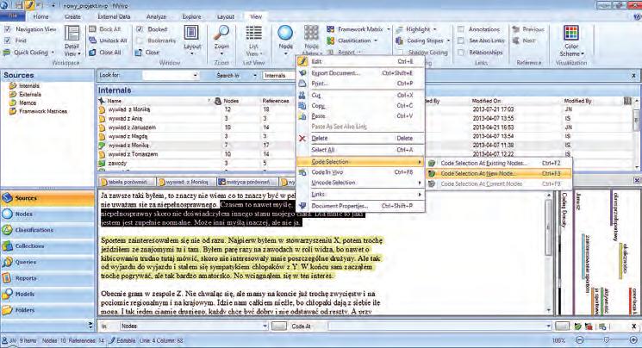642x348 pixels.
Task: Click the Zoom magnifier icon
Action: click(x=222, y=33)
